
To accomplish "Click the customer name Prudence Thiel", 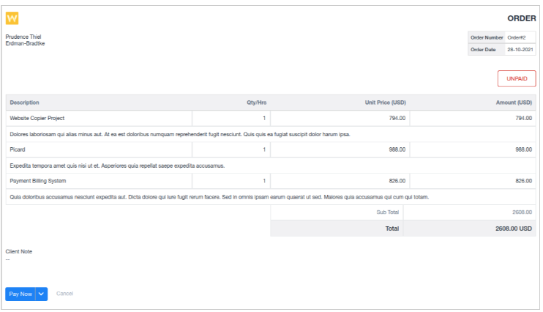I will point(23,37).
